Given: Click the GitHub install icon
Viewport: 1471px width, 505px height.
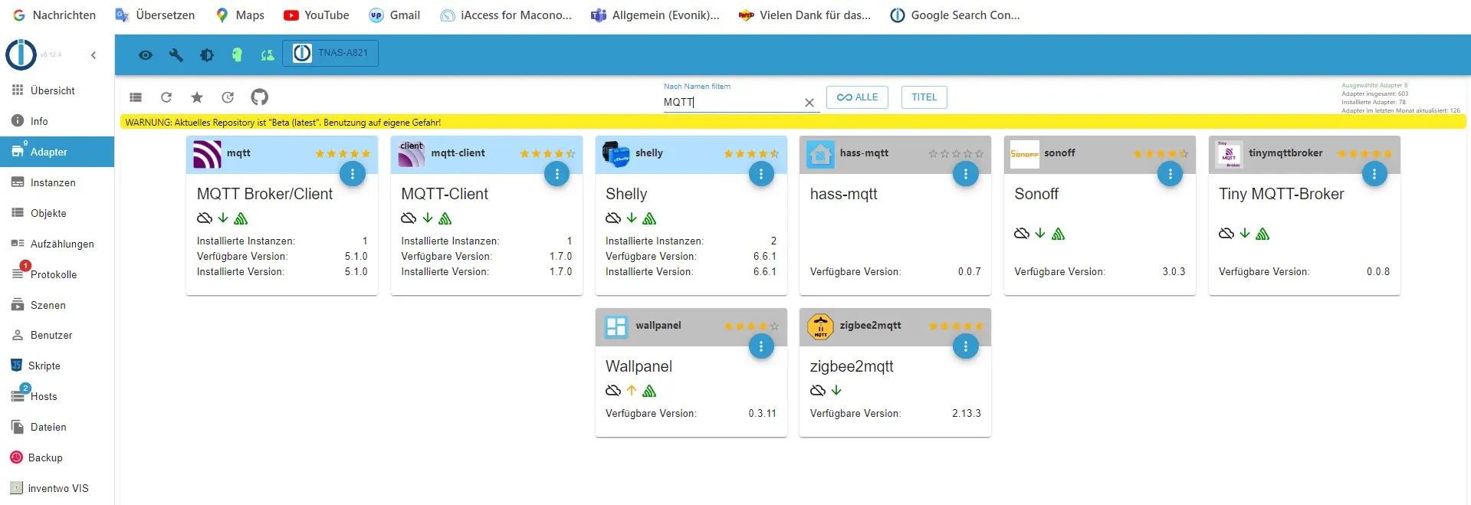Looking at the screenshot, I should tap(259, 97).
